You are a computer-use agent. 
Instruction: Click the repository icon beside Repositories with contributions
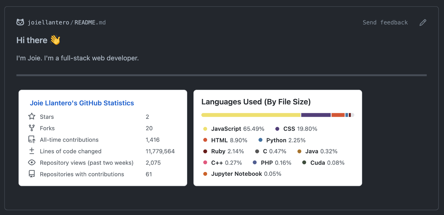(x=31, y=174)
